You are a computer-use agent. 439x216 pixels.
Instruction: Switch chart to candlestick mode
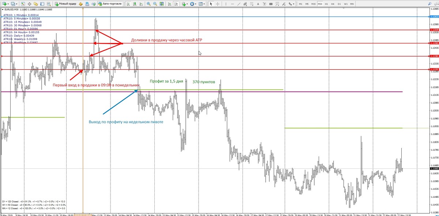tap(134, 4)
